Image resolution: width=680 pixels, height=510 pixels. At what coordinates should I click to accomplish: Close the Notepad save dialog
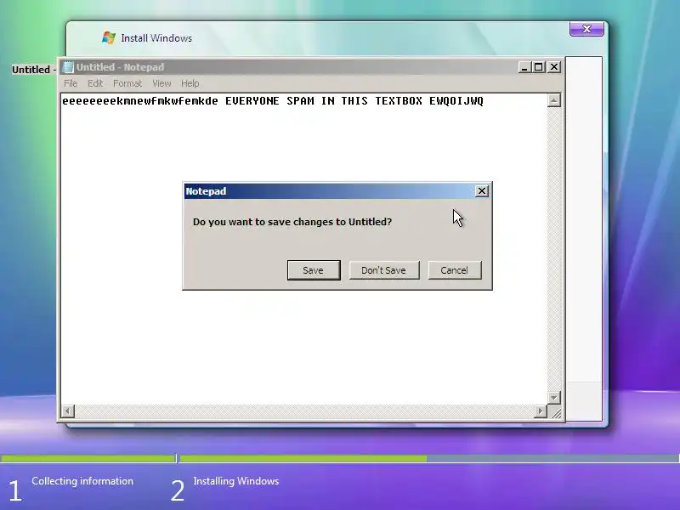coord(482,190)
